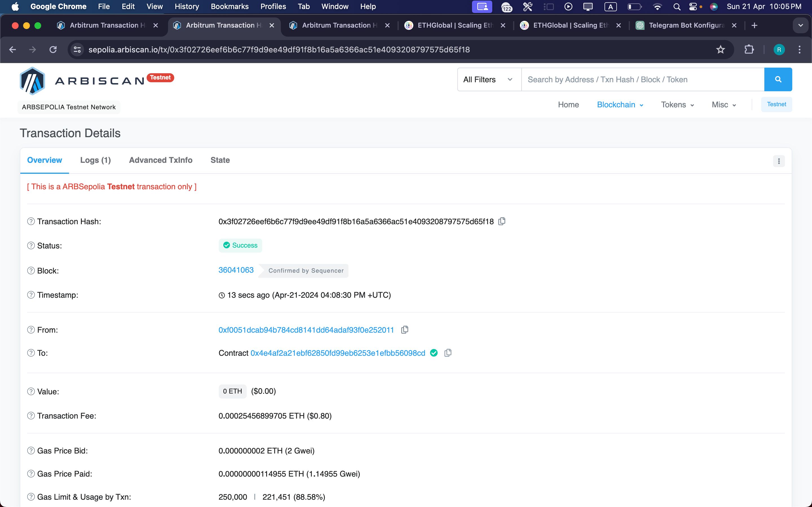
Task: Open Chrome tab search dropdown arrow
Action: click(x=801, y=25)
